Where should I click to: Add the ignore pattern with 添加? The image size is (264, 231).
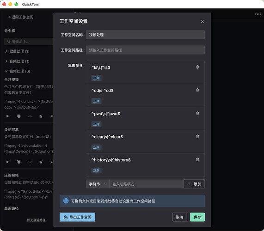194,184
